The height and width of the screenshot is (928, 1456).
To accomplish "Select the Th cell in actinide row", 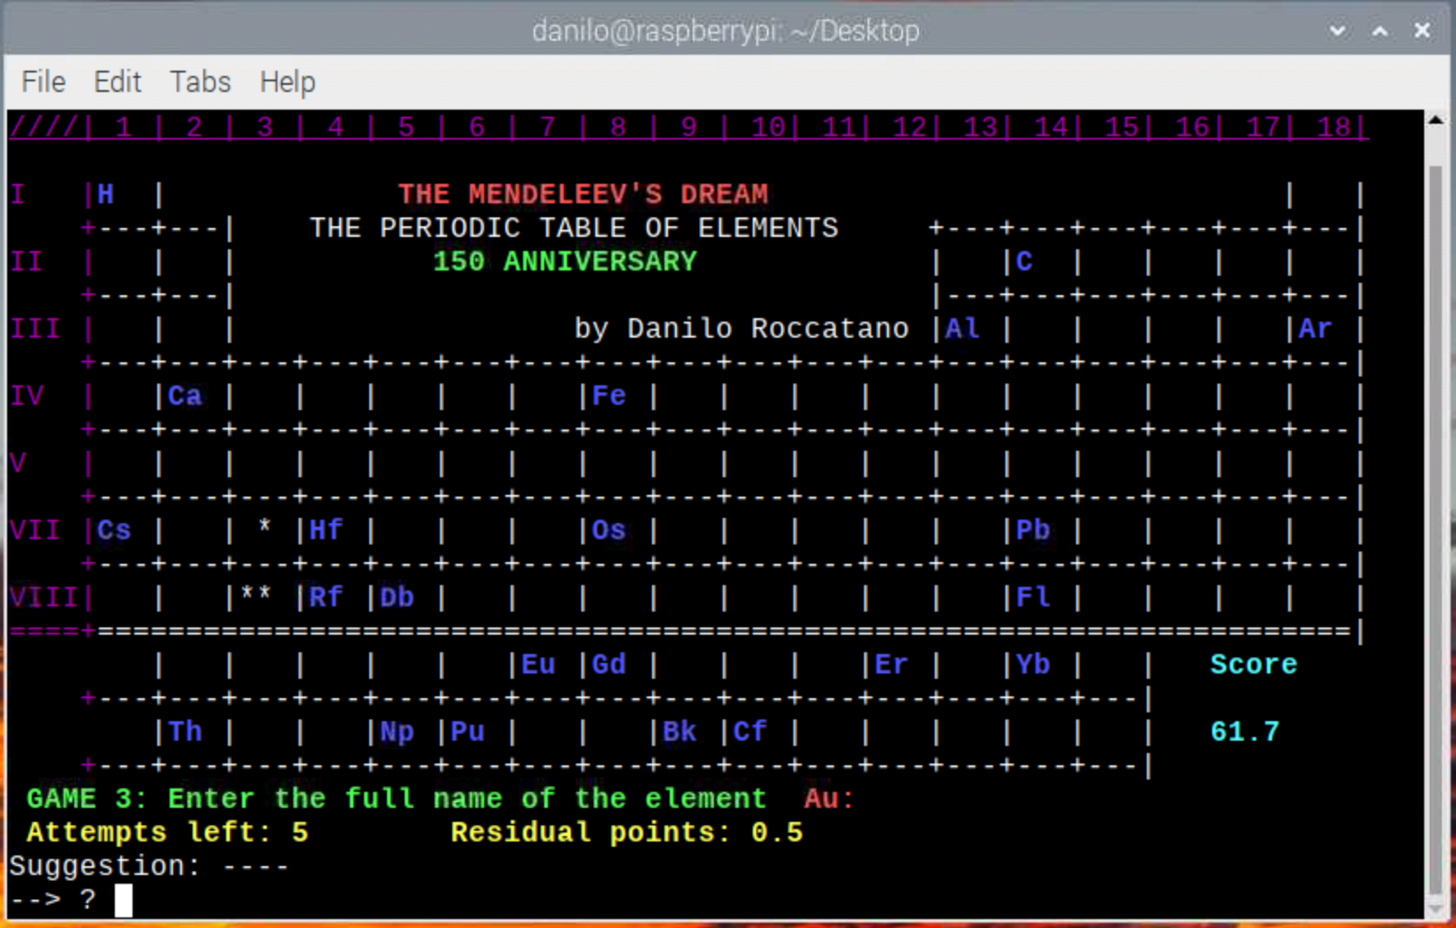I will [185, 731].
